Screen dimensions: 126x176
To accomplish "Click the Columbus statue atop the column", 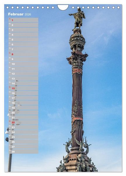I will (x=78, y=18).
